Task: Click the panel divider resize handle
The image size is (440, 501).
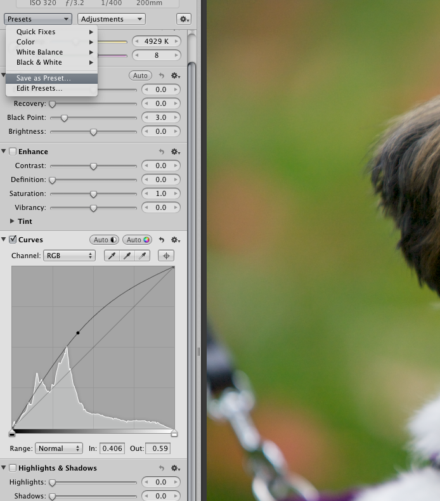Action: coord(198,352)
